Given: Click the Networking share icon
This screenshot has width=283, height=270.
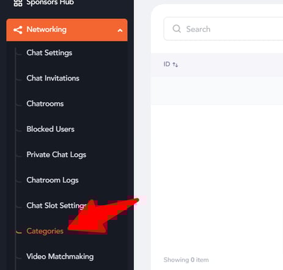Looking at the screenshot, I should (x=18, y=30).
